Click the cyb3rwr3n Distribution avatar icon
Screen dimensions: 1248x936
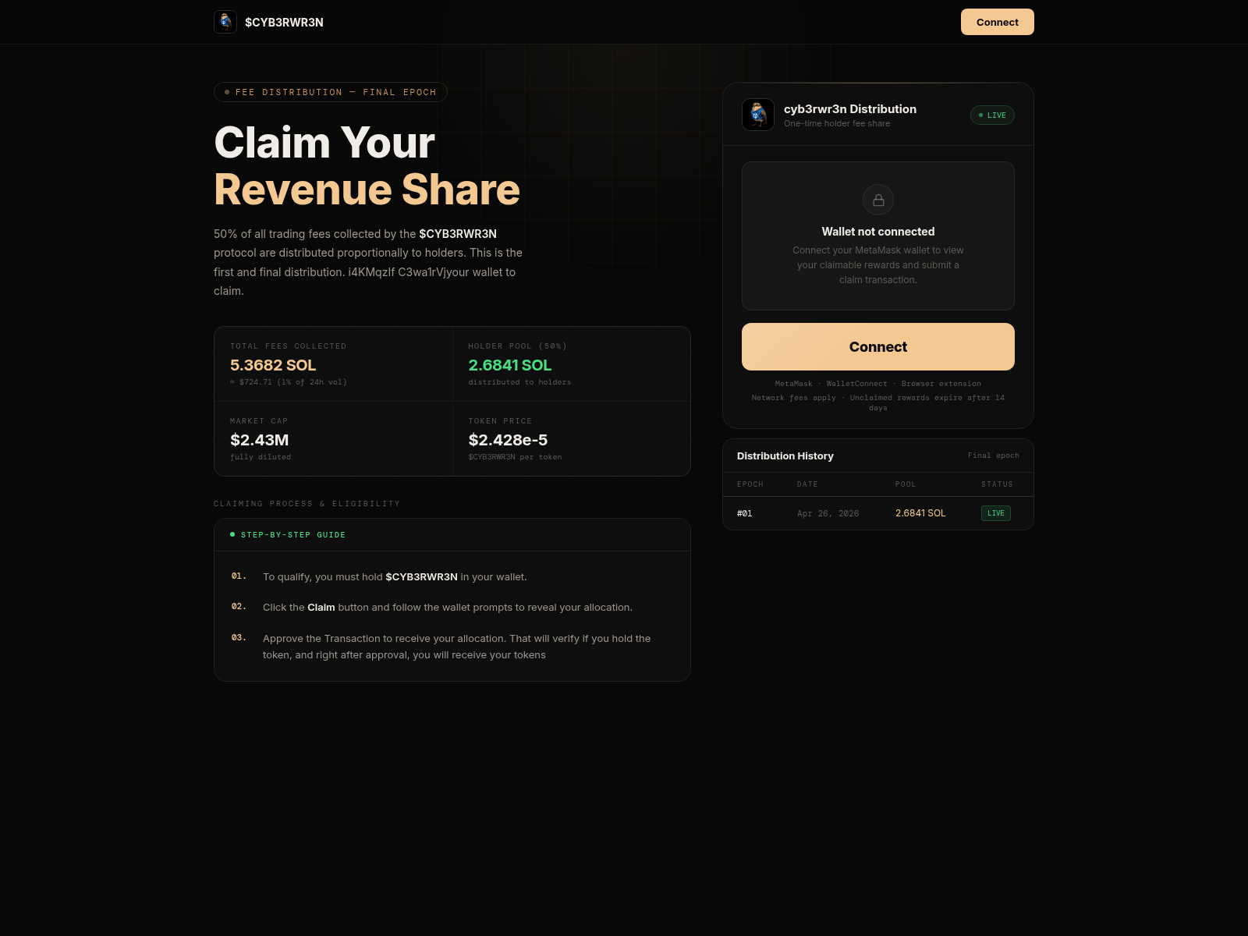pyautogui.click(x=758, y=115)
